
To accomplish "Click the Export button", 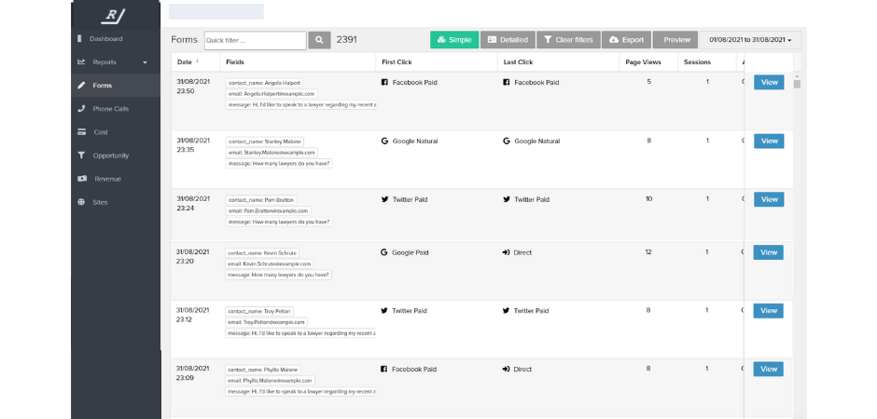I will (x=626, y=40).
